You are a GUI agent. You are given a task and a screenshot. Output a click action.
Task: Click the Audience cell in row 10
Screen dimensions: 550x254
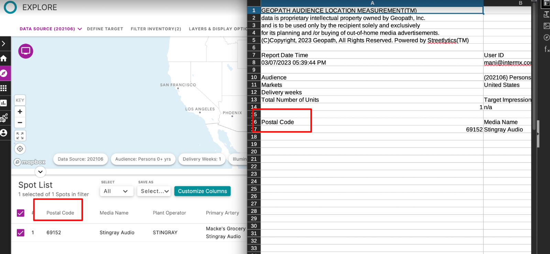(x=372, y=77)
